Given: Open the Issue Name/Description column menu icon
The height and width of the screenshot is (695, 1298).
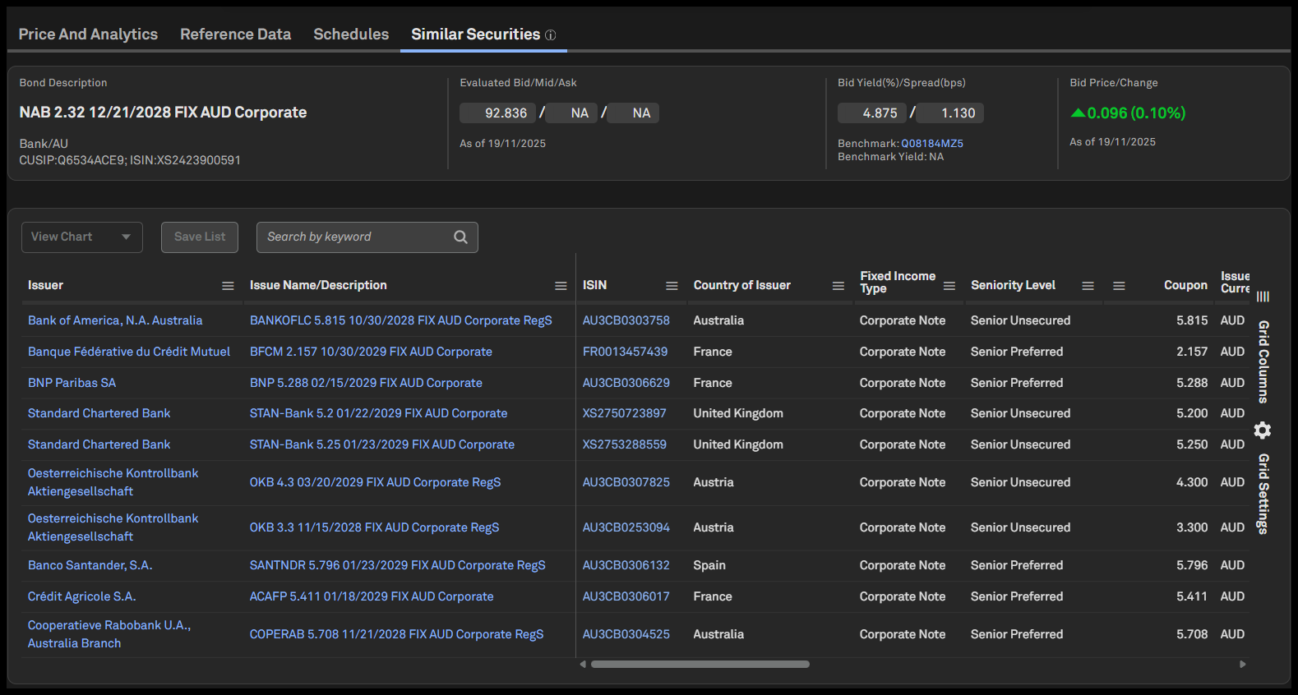Looking at the screenshot, I should pos(561,286).
